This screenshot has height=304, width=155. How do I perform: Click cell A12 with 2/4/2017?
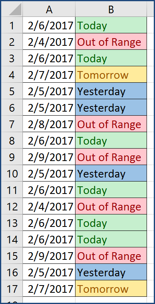[x=49, y=206]
